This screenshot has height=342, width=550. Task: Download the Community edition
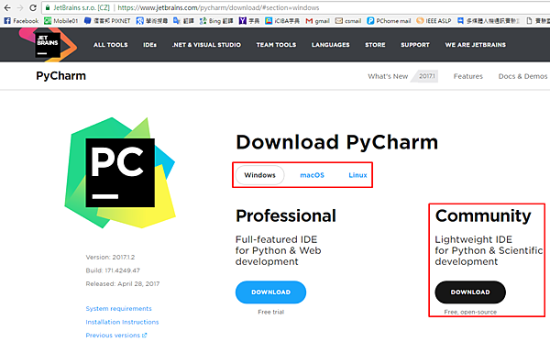pos(470,292)
